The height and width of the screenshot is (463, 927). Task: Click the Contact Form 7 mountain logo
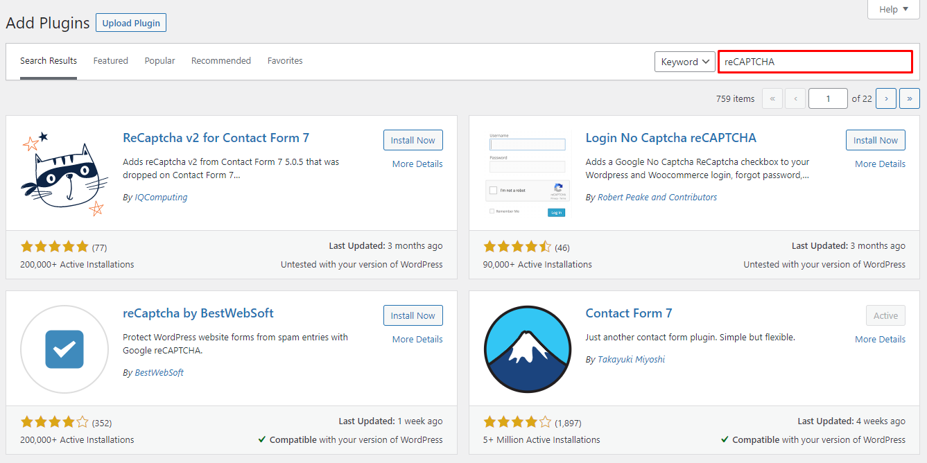[x=527, y=349]
